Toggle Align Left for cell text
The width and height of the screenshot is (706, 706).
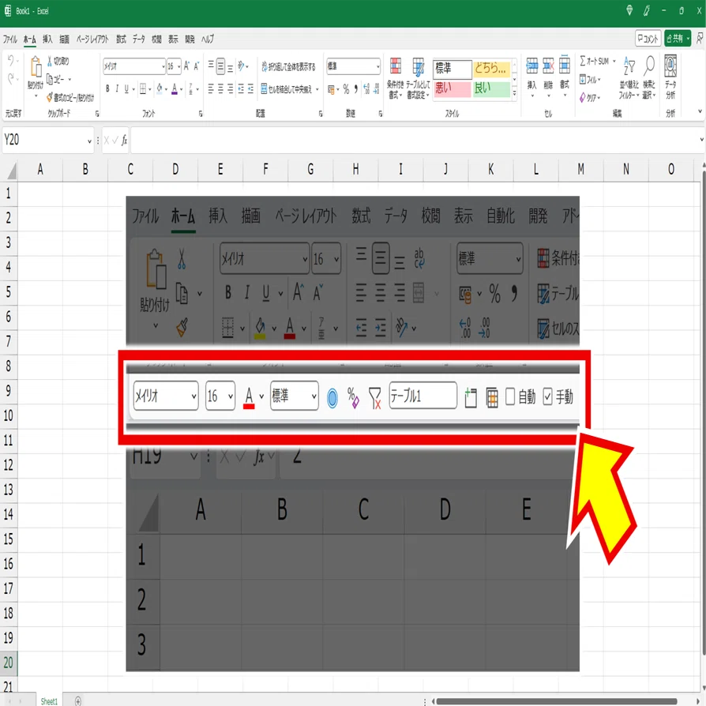pyautogui.click(x=211, y=88)
